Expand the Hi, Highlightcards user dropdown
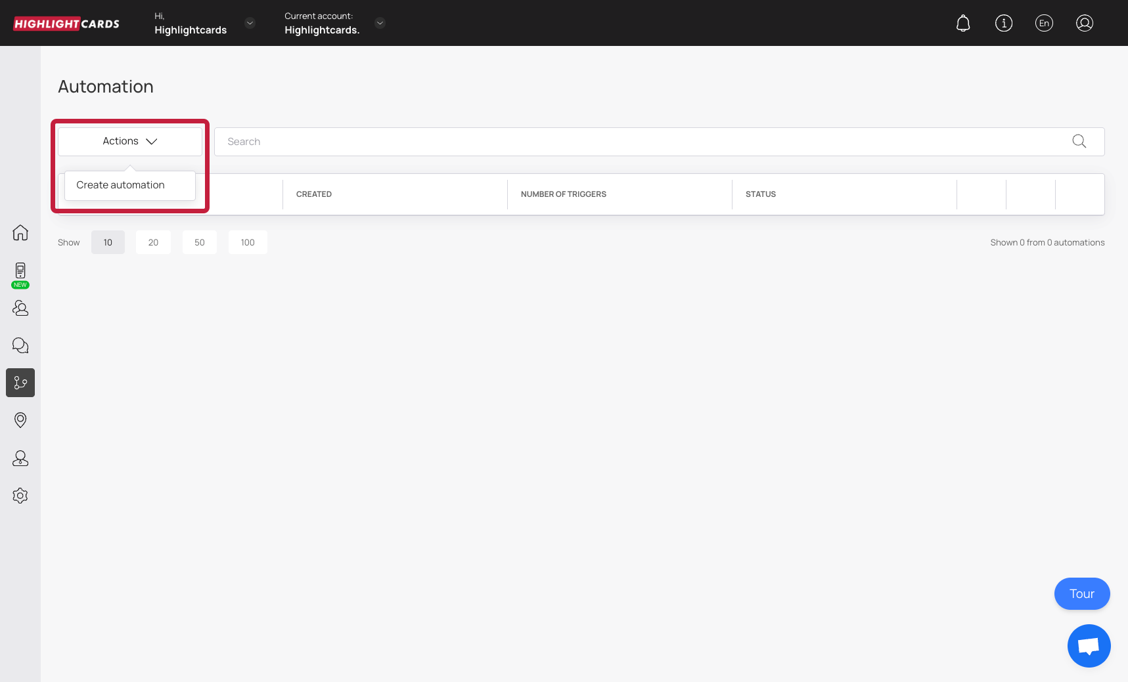 (250, 24)
